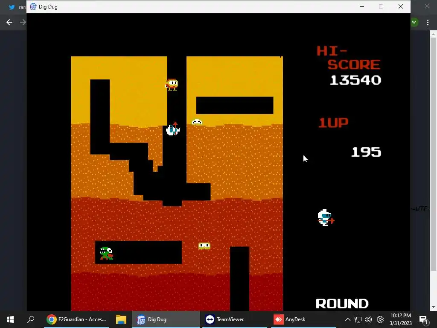
Task: Click the 1UP label
Action: pos(333,123)
